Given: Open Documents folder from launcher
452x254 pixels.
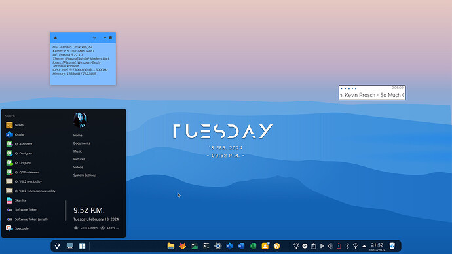Looking at the screenshot, I should tap(82, 143).
